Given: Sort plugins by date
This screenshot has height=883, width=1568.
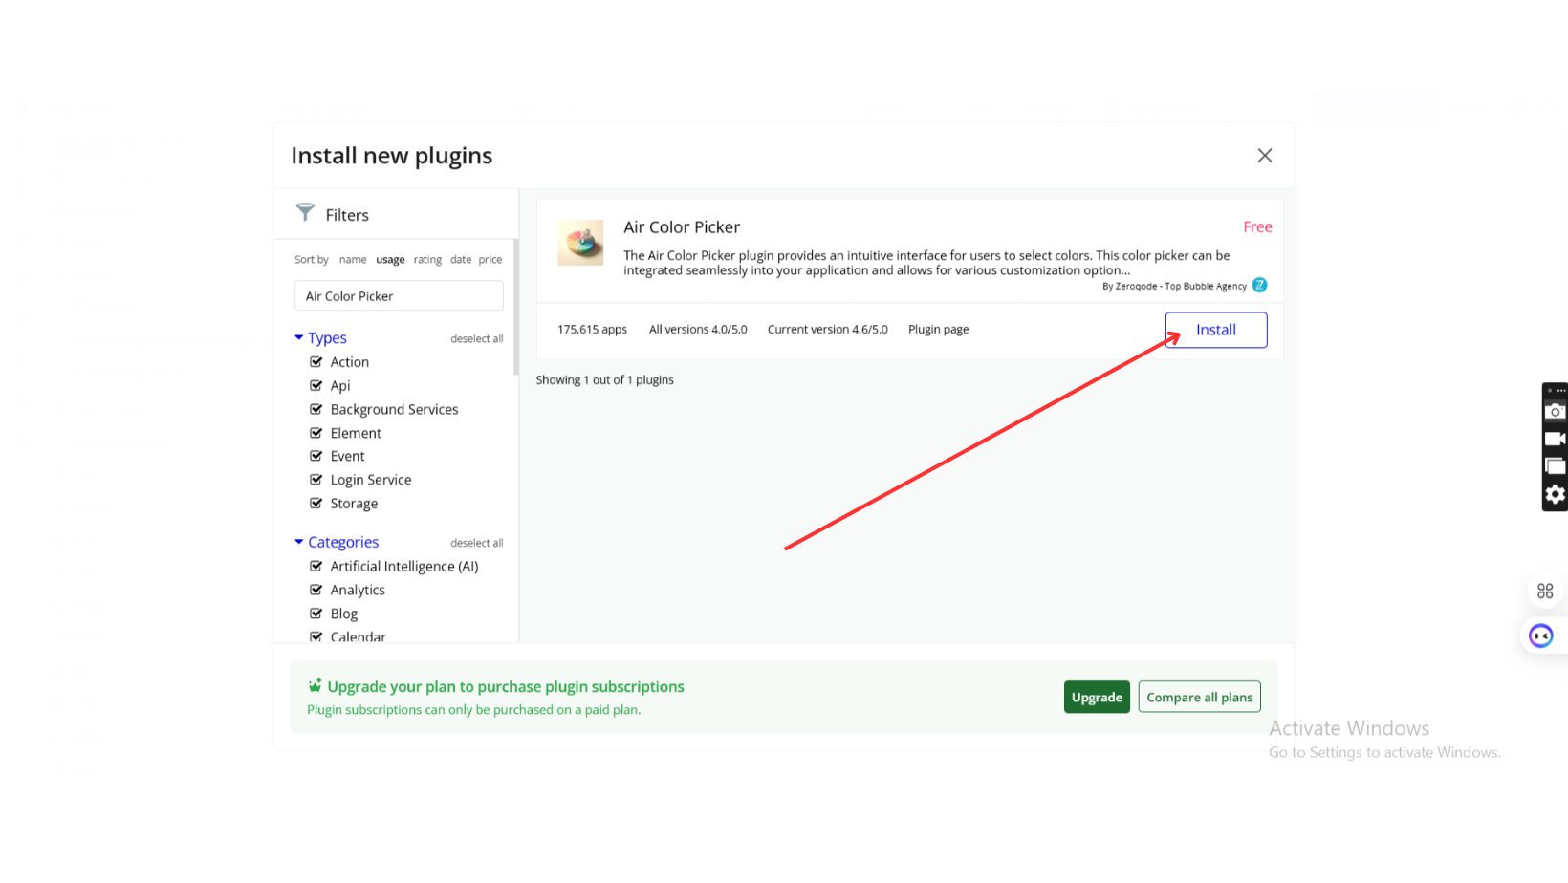Looking at the screenshot, I should tap(461, 260).
